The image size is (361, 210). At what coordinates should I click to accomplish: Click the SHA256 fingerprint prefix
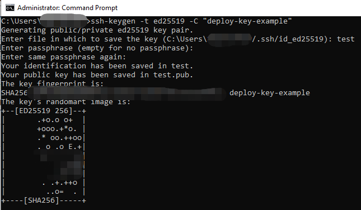point(15,93)
